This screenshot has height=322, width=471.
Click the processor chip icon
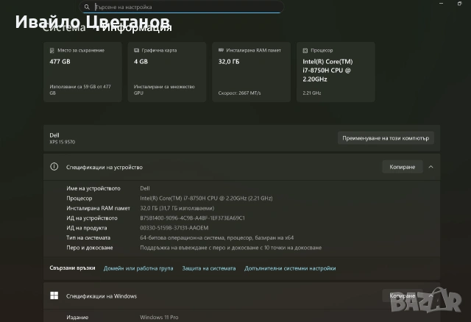(x=305, y=51)
